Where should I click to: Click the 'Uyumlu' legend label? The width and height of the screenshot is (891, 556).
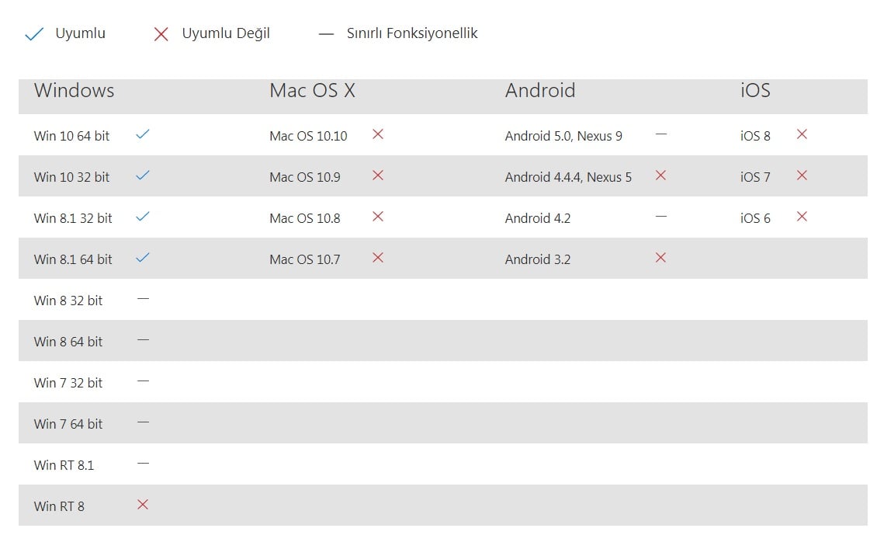coord(80,33)
